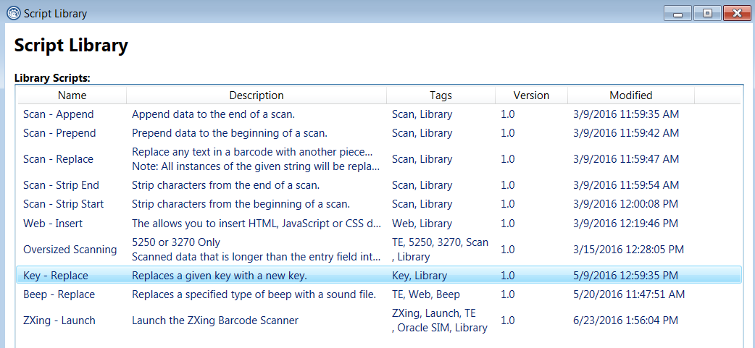Minimize the Script Library window
Image resolution: width=755 pixels, height=348 pixels.
click(680, 13)
